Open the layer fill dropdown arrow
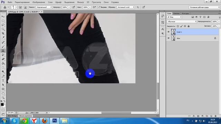The height and width of the screenshot is (124, 221). pyautogui.click(x=219, y=26)
